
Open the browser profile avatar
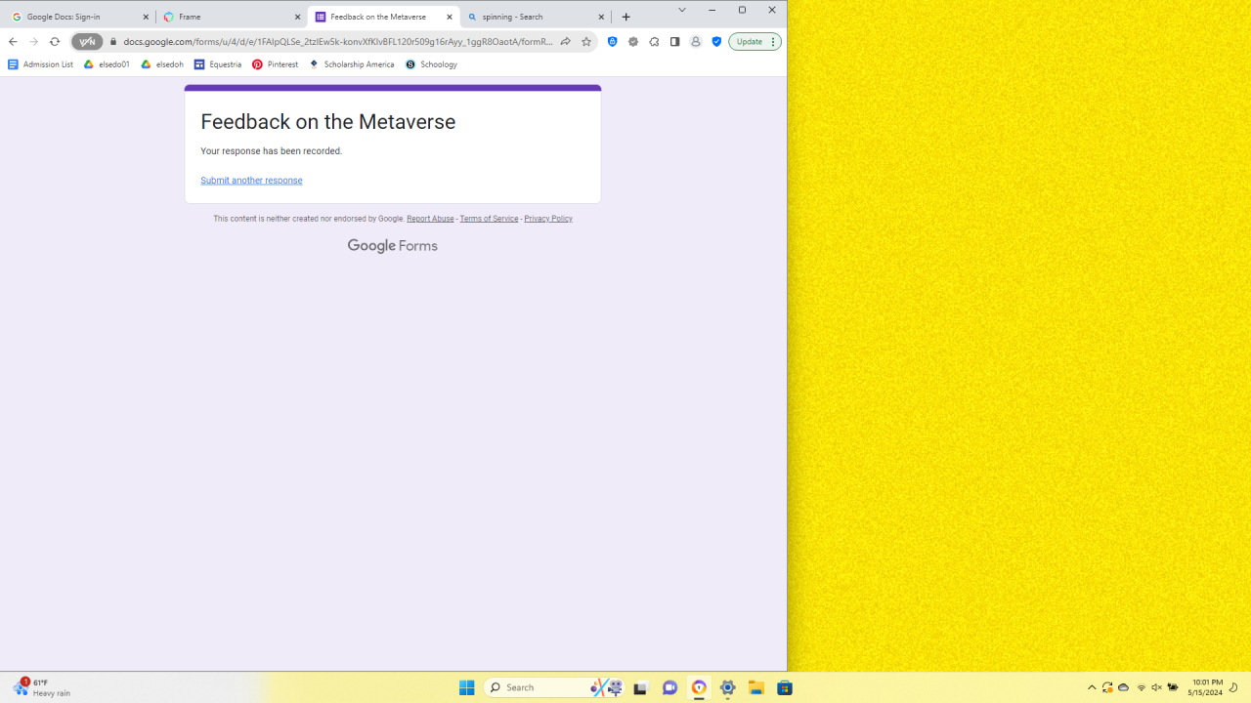[x=696, y=42]
